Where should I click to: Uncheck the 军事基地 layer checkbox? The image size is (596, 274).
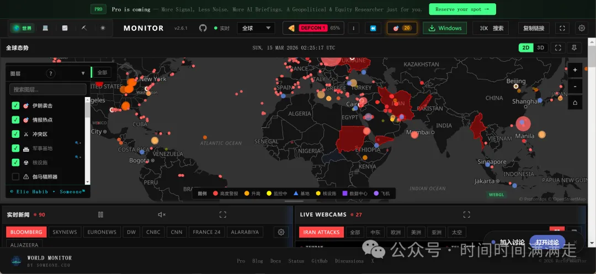tap(15, 148)
